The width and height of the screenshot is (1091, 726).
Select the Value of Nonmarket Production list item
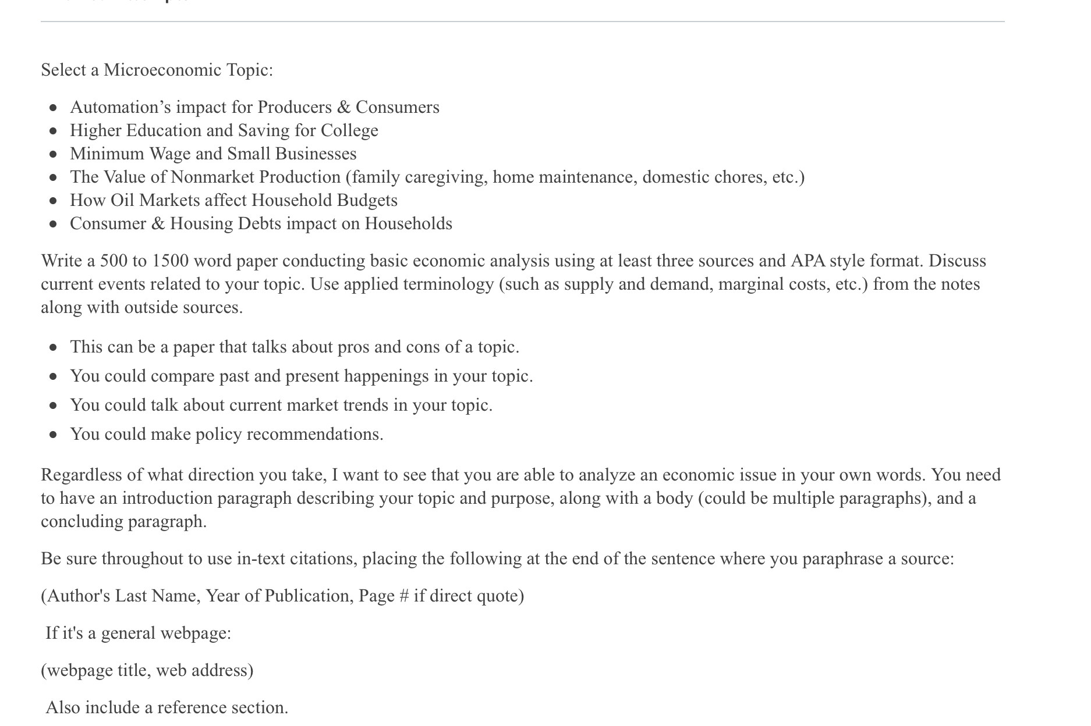click(437, 177)
